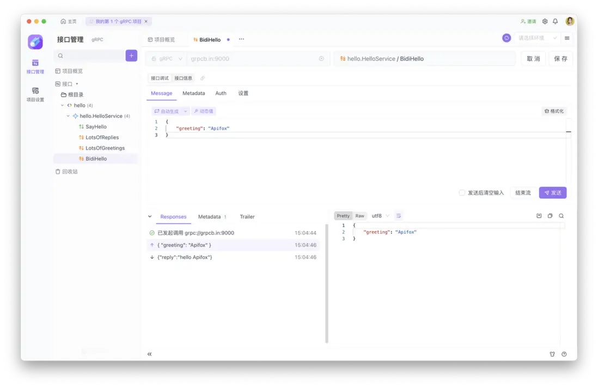This screenshot has height=388, width=598.
Task: Go to the 主页 home tab
Action: (69, 21)
